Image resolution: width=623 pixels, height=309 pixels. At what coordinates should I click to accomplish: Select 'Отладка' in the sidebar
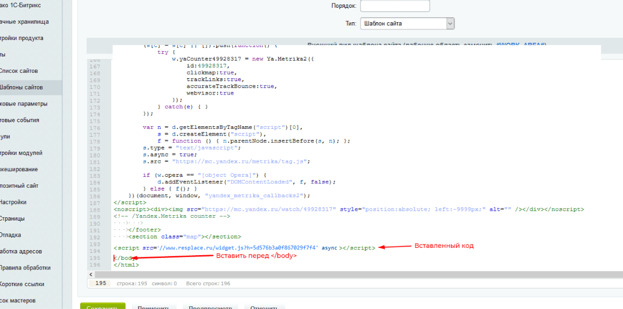[x=12, y=235]
